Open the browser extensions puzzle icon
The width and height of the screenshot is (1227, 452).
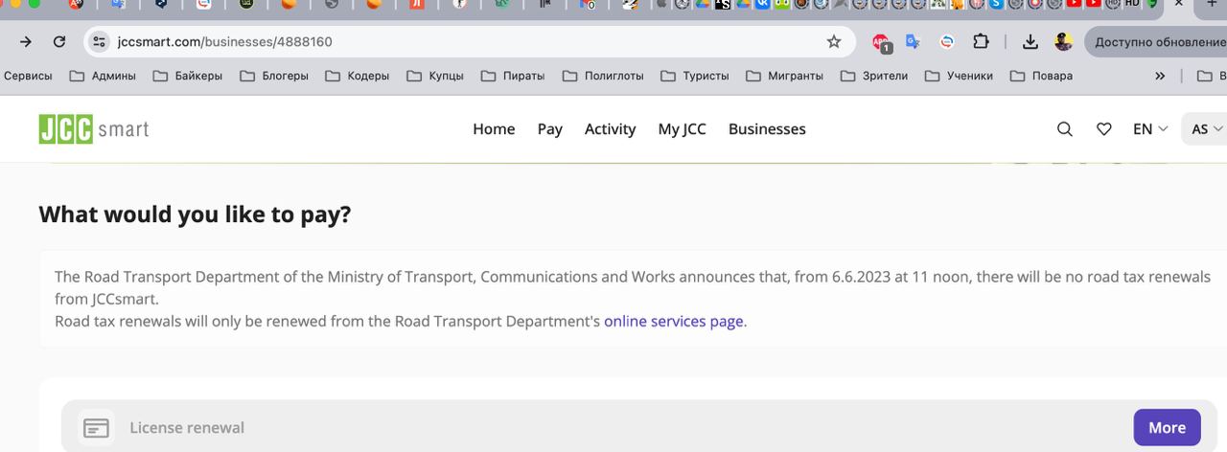(981, 42)
